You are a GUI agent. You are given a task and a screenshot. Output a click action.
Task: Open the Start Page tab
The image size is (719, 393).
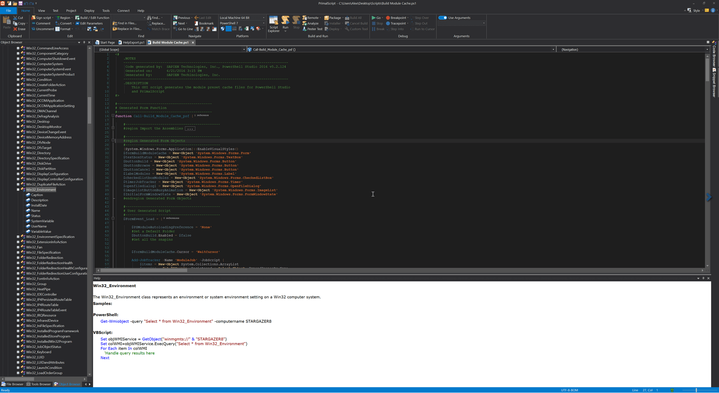(x=105, y=42)
